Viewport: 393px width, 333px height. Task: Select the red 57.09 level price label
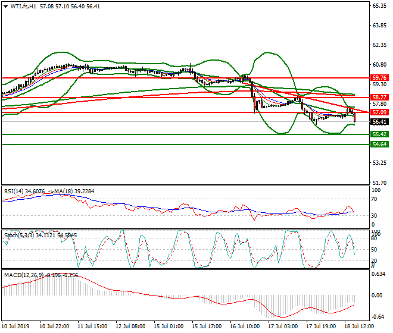tap(379, 112)
